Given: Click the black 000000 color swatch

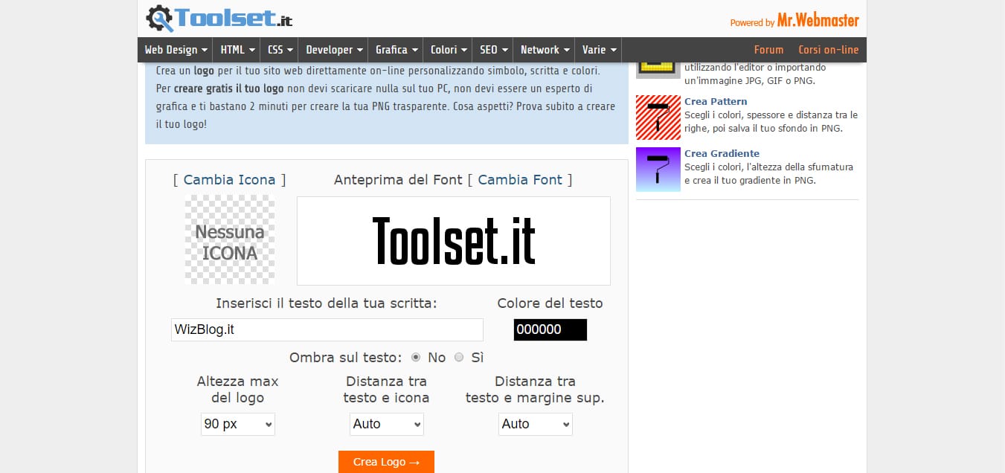Looking at the screenshot, I should pos(550,329).
